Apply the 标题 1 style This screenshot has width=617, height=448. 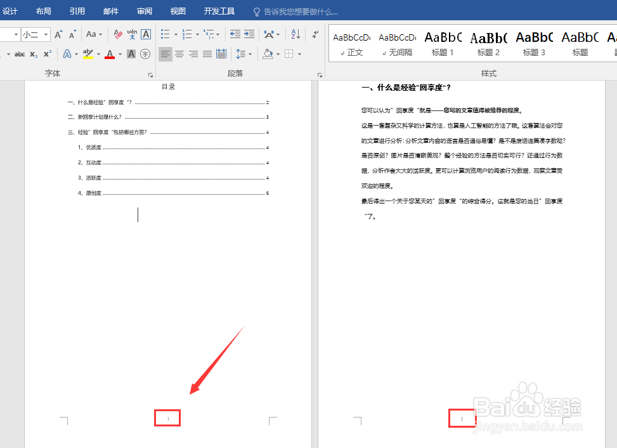[442, 43]
